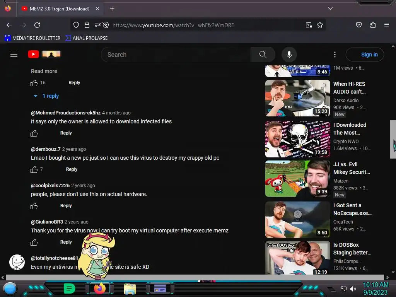
Task: Open the site permissions icon in address bar
Action: point(98,25)
